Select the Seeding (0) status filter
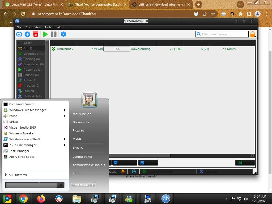 [31, 59]
